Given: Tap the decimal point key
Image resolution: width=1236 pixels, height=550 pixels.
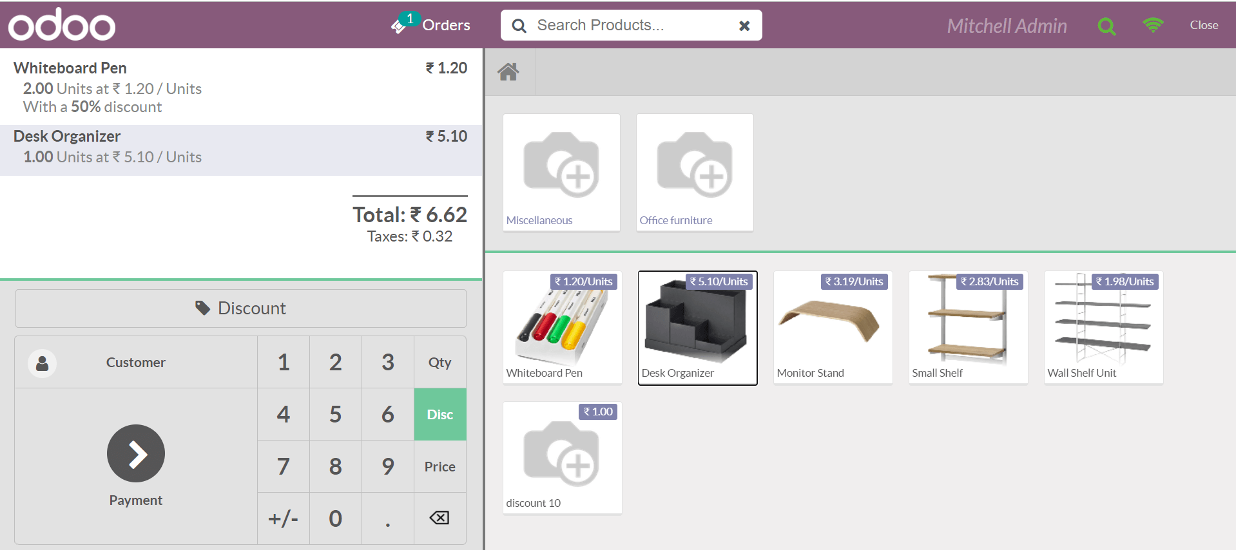Looking at the screenshot, I should coord(388,519).
